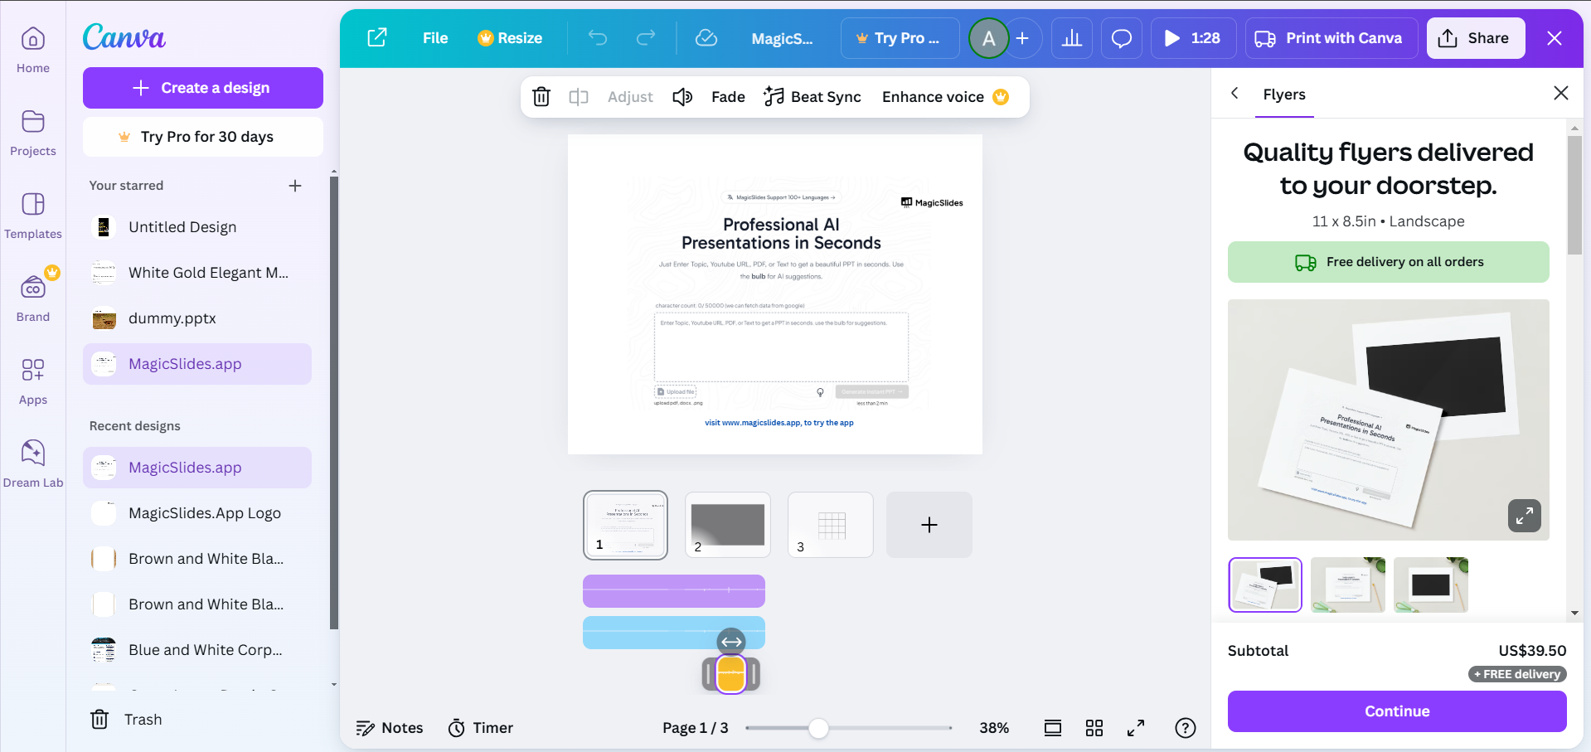Select the purple audio track

(674, 591)
